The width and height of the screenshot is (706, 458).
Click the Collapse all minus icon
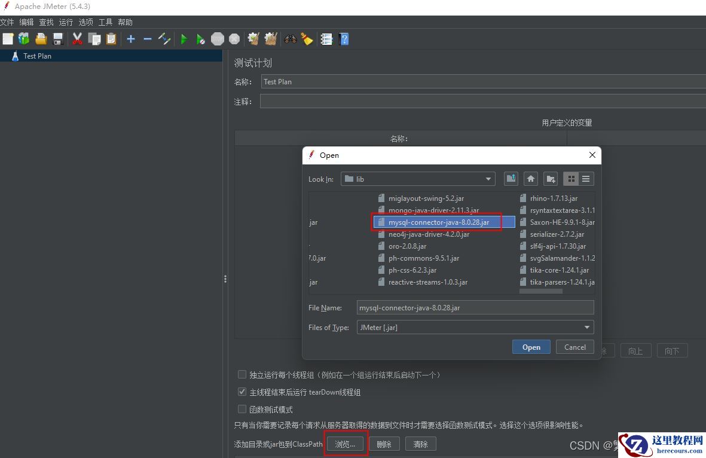[147, 39]
